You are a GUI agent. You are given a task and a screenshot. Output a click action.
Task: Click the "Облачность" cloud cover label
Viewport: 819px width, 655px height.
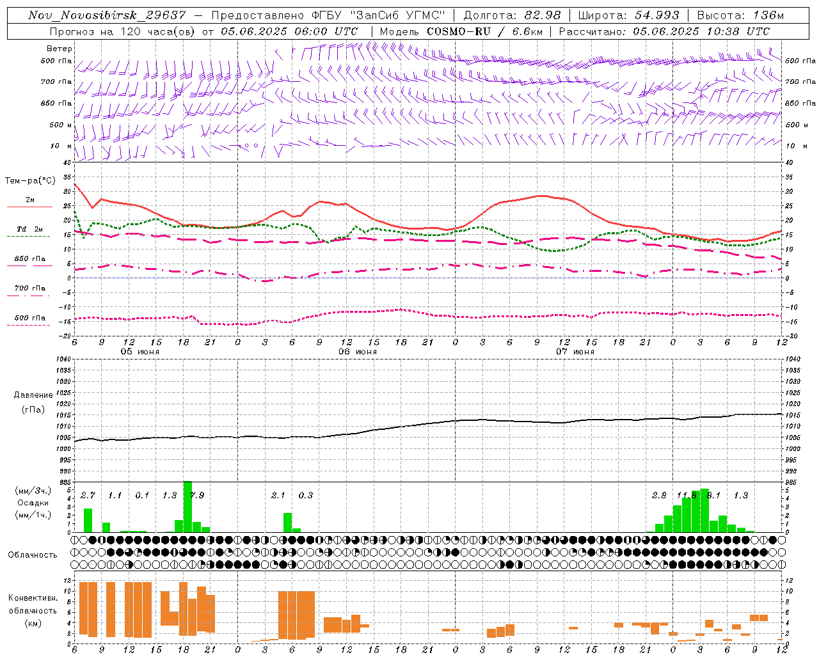[x=33, y=555]
